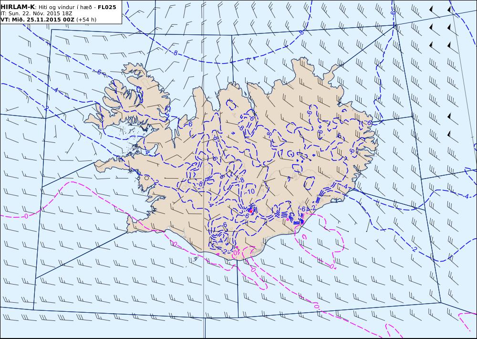Click the 'IT: Sun. 22. Nóv. 2015 18Z' line
This screenshot has height=339, width=477.
[x=37, y=13]
